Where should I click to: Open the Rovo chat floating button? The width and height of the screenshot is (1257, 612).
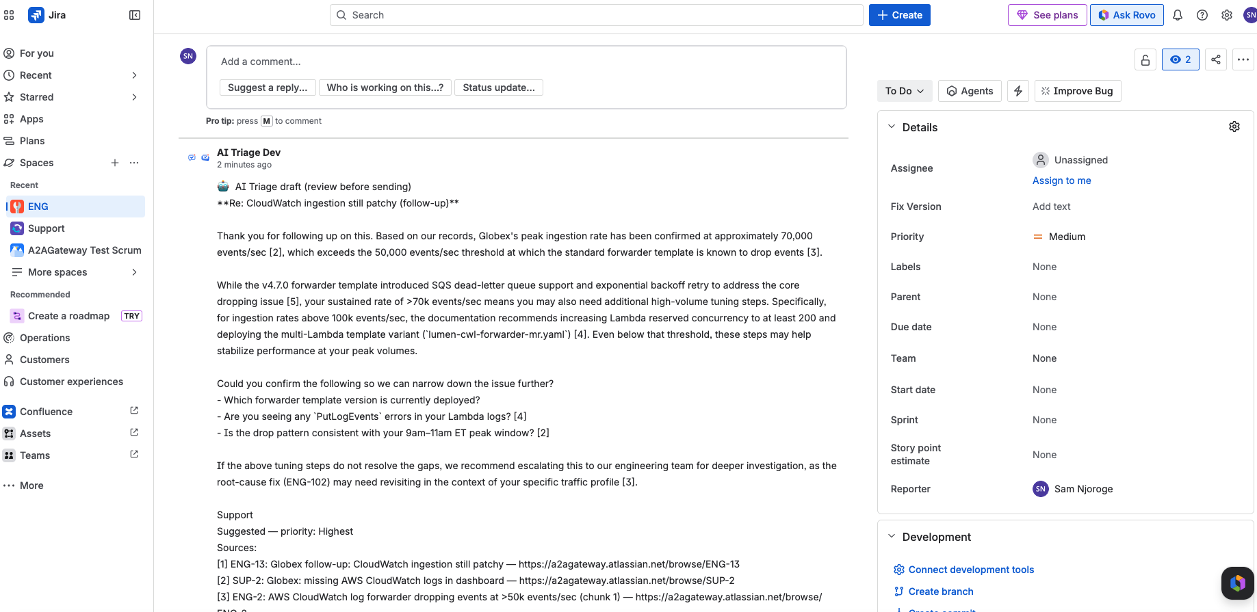pos(1238,583)
